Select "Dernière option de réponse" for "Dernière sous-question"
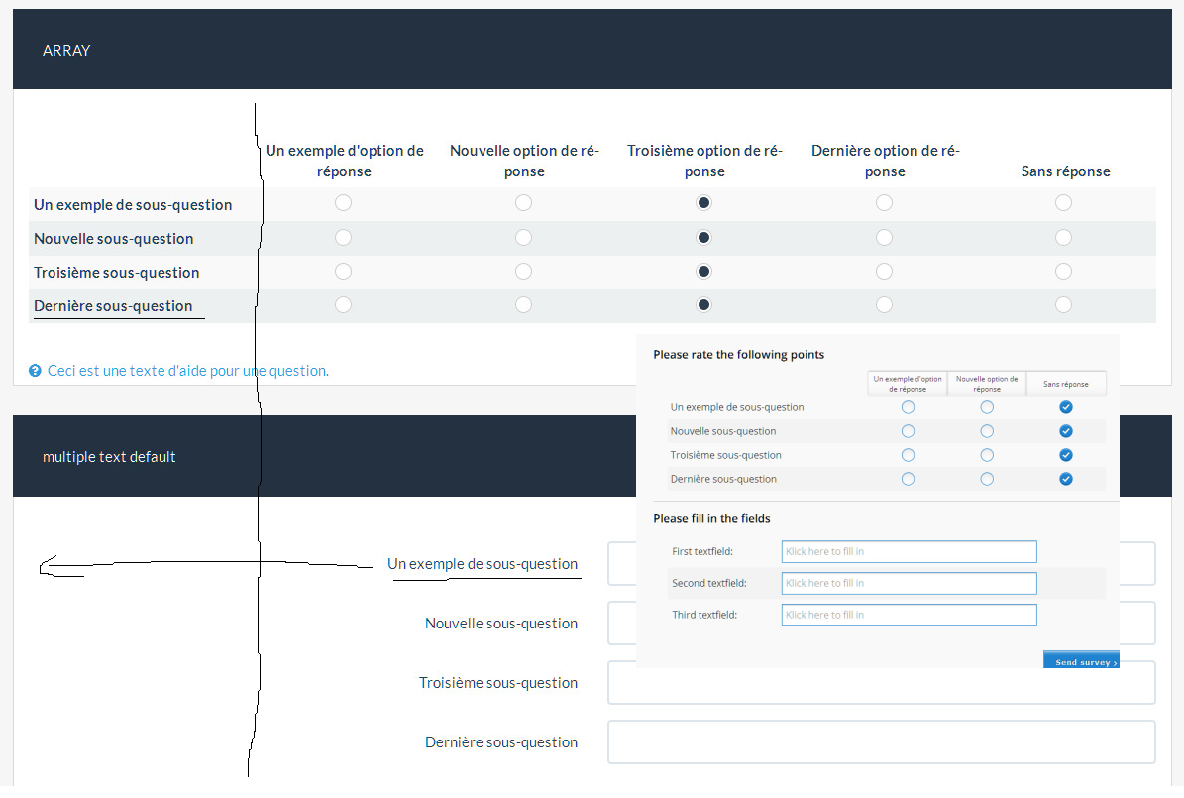Image resolution: width=1184 pixels, height=798 pixels. point(884,305)
